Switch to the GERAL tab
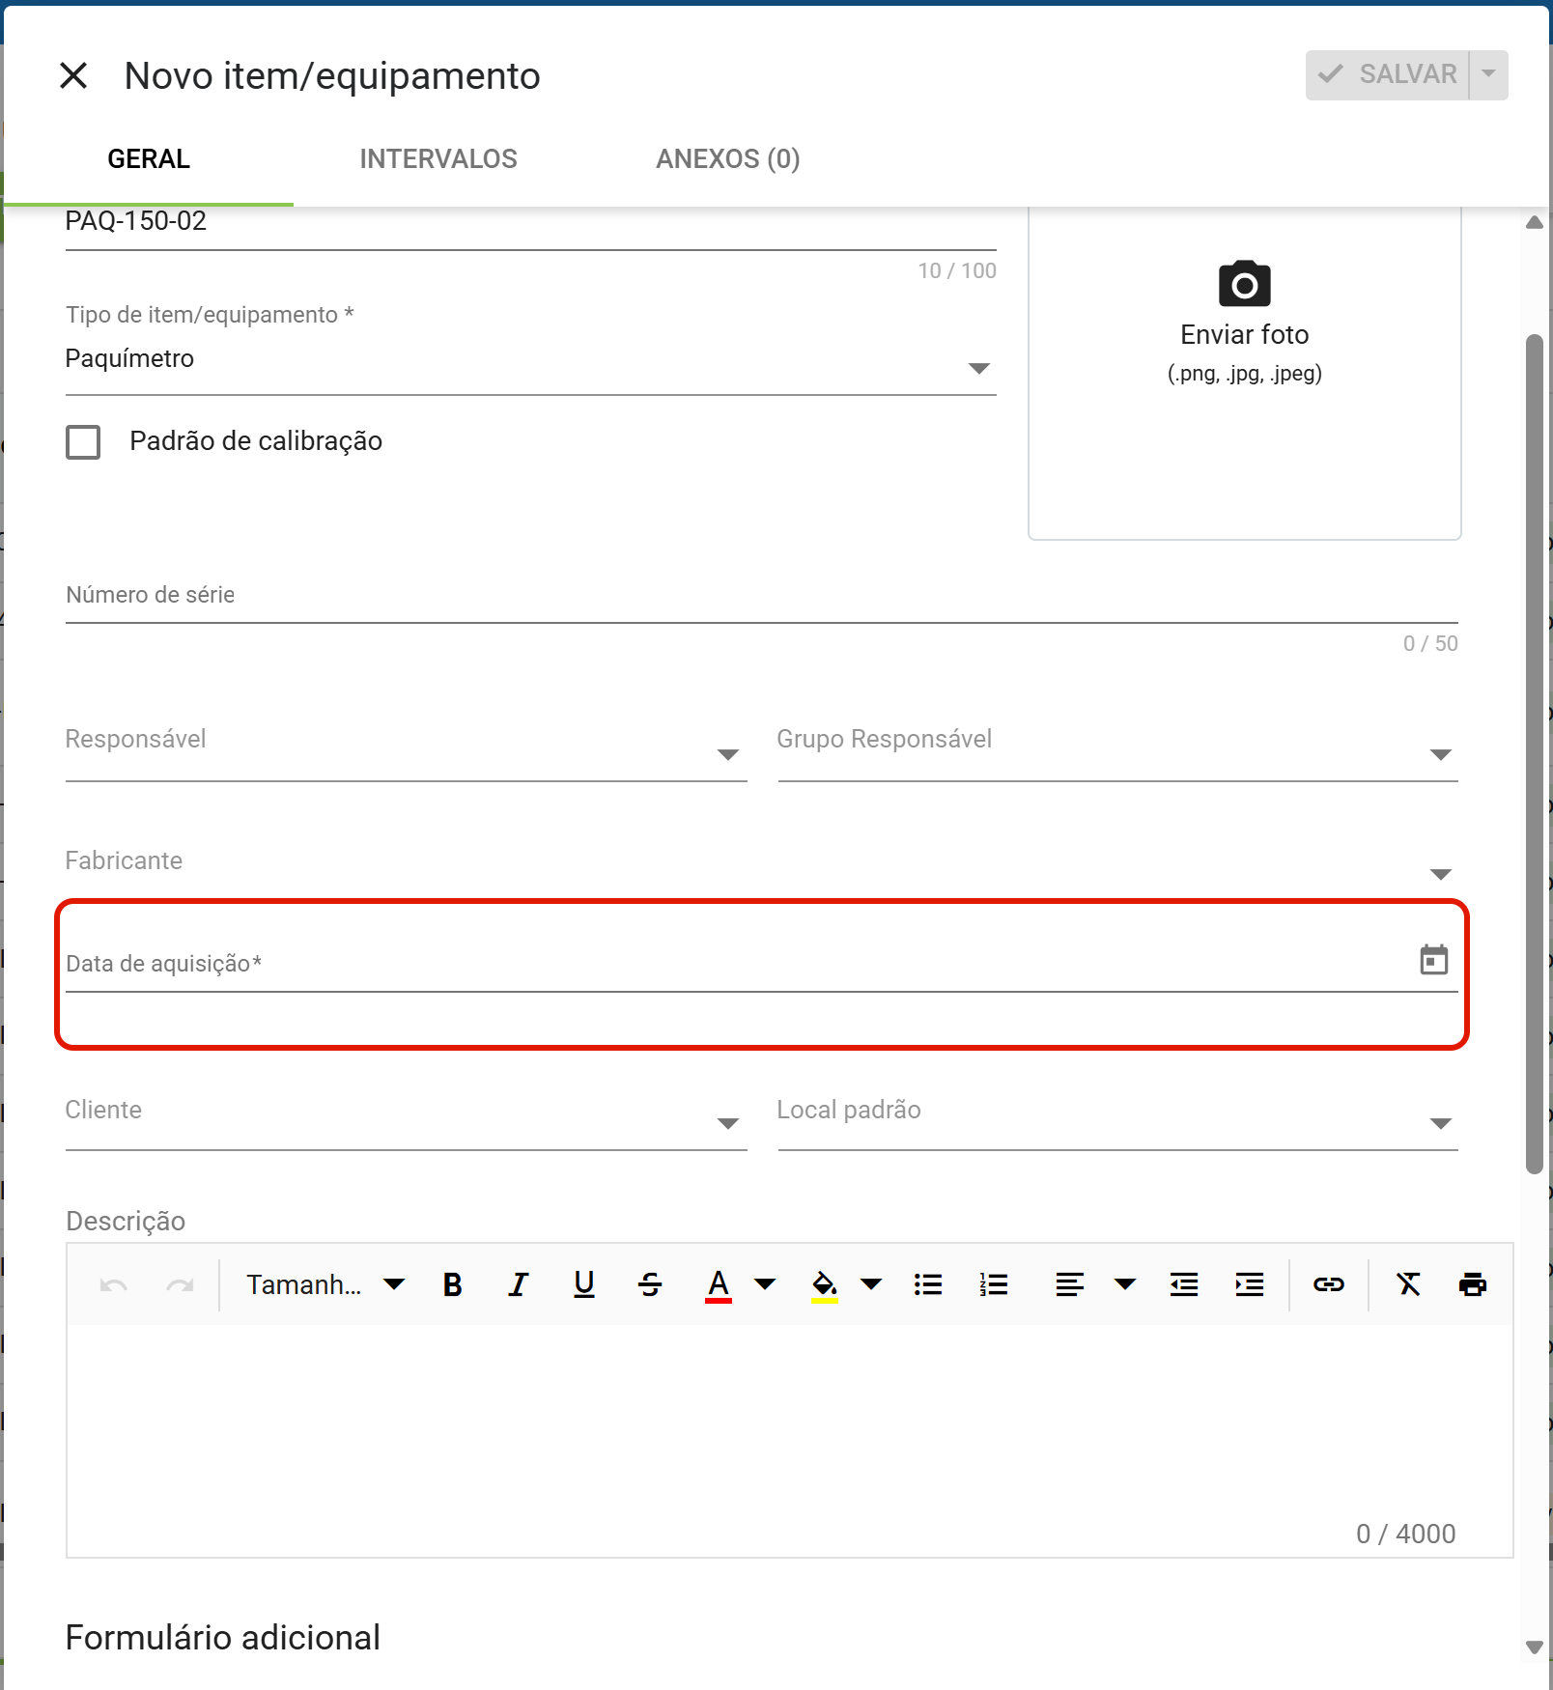This screenshot has width=1553, height=1690. pyautogui.click(x=148, y=159)
